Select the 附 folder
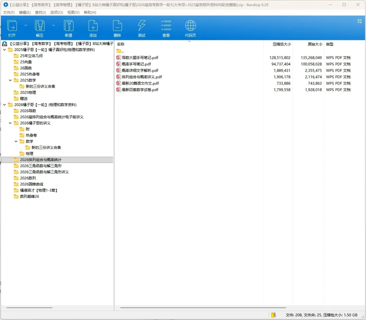366x320 pixels. point(24,129)
